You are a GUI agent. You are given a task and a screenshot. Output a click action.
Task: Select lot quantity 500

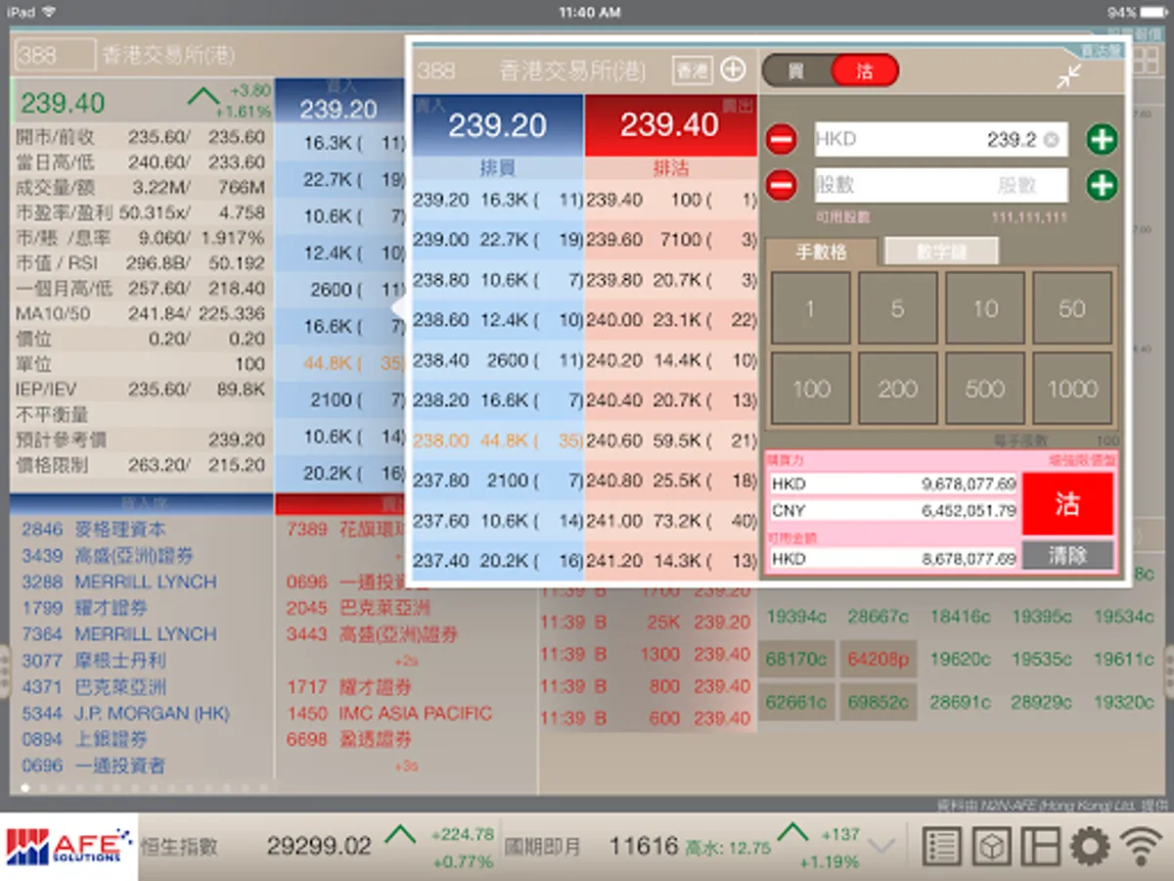[x=985, y=389]
